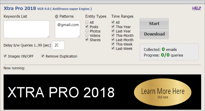The height and width of the screenshot is (111, 205).
Task: Toggle the This-Month time range
Action: click(113, 35)
